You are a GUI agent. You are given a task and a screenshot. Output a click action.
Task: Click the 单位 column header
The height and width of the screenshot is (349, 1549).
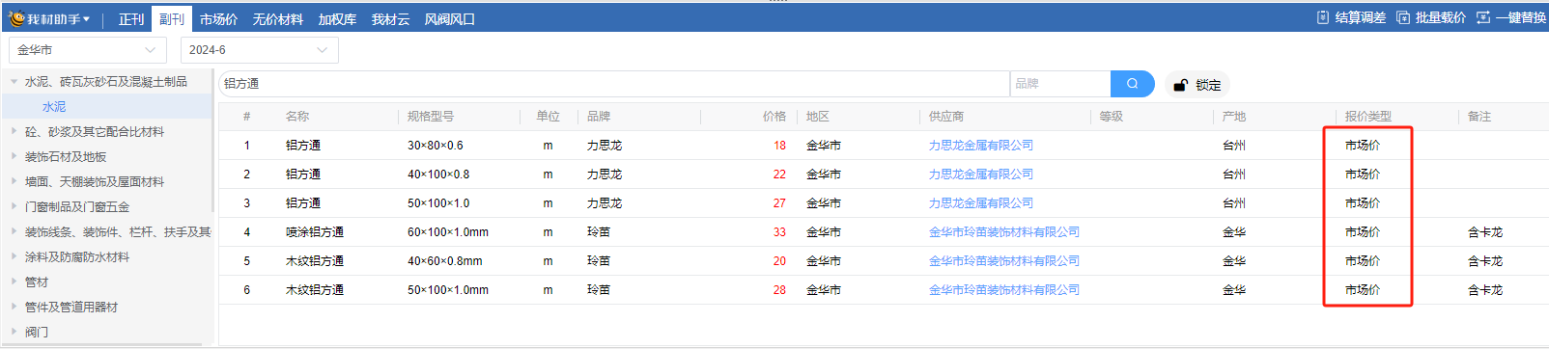[x=548, y=117]
